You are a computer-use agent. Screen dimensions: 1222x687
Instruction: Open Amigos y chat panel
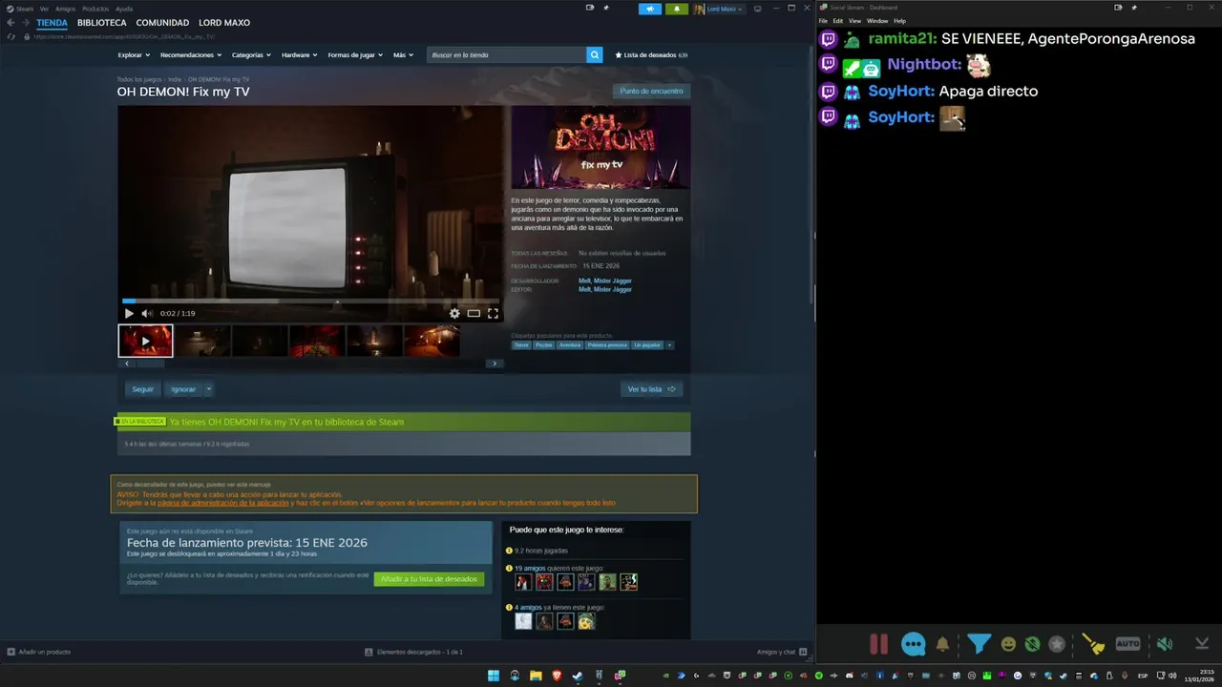(782, 652)
